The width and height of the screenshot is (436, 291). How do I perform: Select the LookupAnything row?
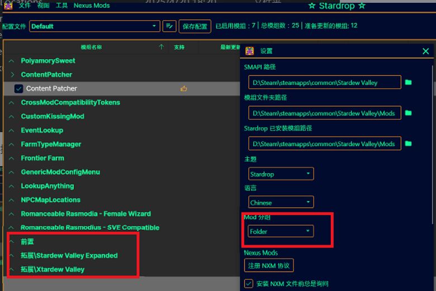click(122, 186)
